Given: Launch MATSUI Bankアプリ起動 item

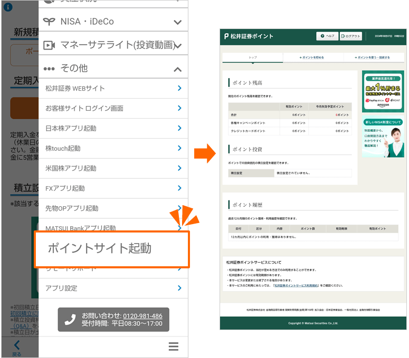Looking at the screenshot, I should (x=113, y=225).
